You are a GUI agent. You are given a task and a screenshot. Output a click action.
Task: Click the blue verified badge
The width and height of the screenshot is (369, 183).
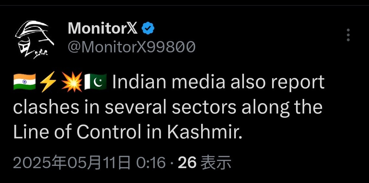tap(148, 29)
